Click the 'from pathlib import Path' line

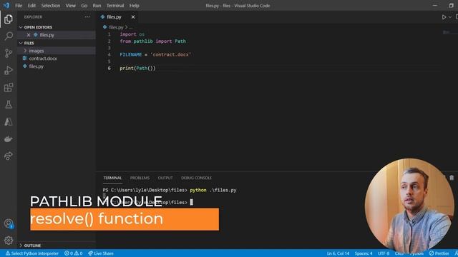click(152, 41)
